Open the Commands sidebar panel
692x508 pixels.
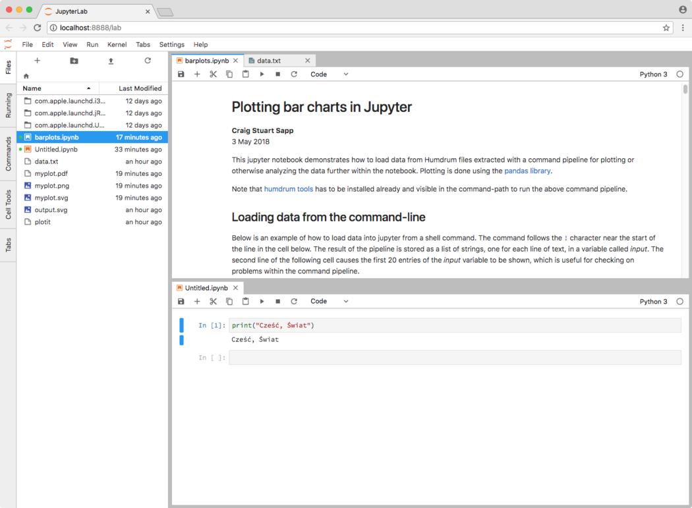pyautogui.click(x=8, y=154)
